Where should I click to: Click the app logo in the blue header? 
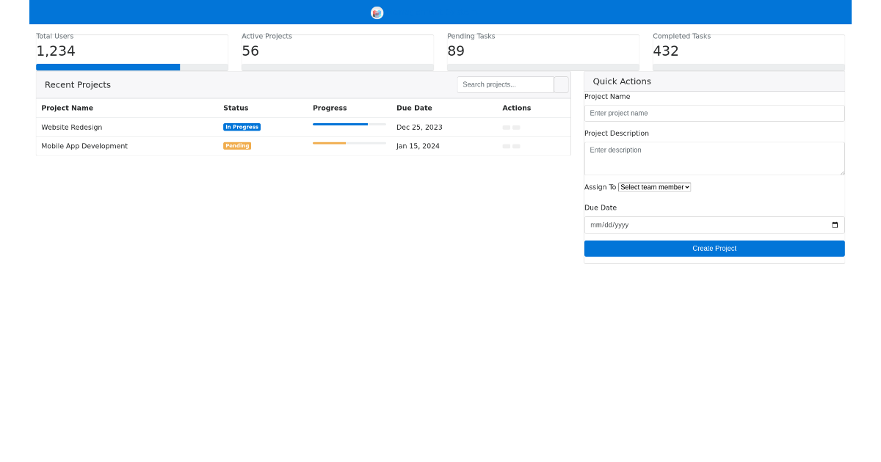(x=377, y=12)
